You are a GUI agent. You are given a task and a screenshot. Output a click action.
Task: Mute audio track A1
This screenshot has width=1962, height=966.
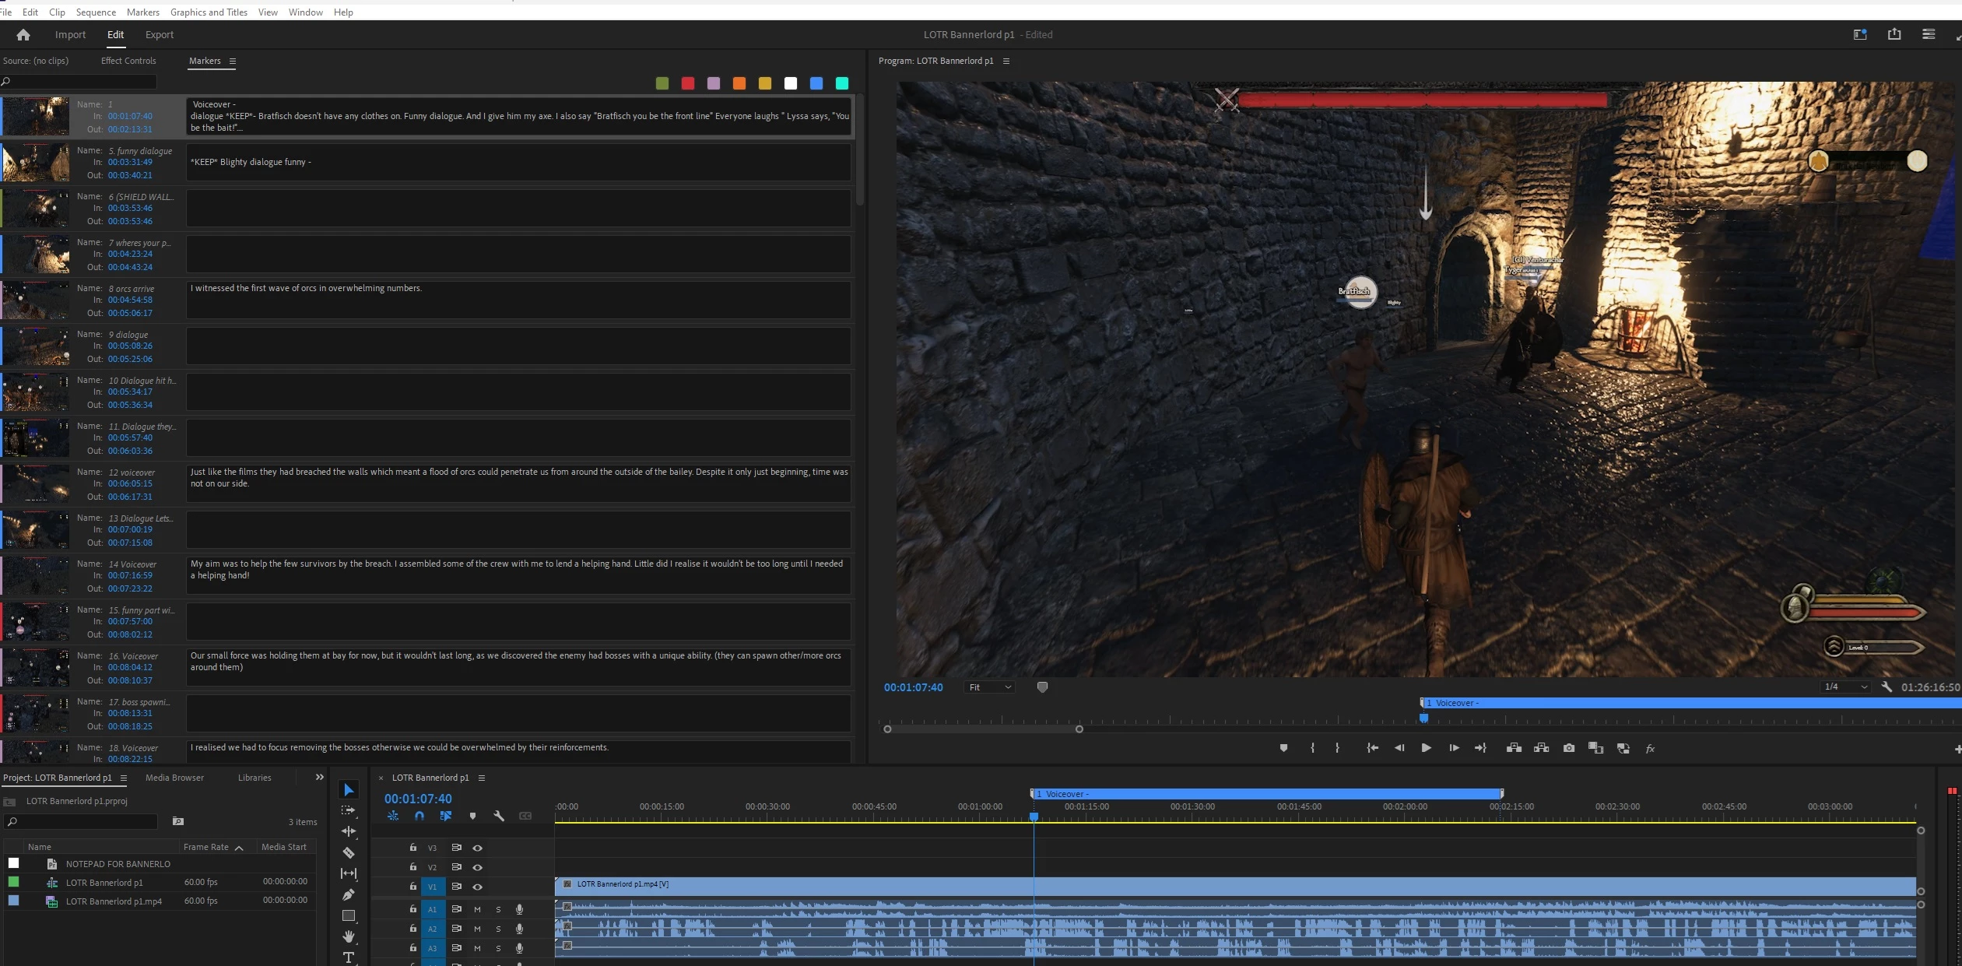pyautogui.click(x=477, y=909)
